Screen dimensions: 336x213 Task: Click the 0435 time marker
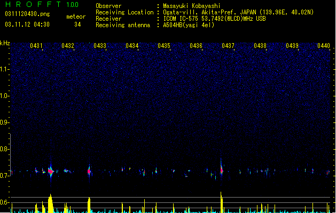pyautogui.click(x=164, y=46)
